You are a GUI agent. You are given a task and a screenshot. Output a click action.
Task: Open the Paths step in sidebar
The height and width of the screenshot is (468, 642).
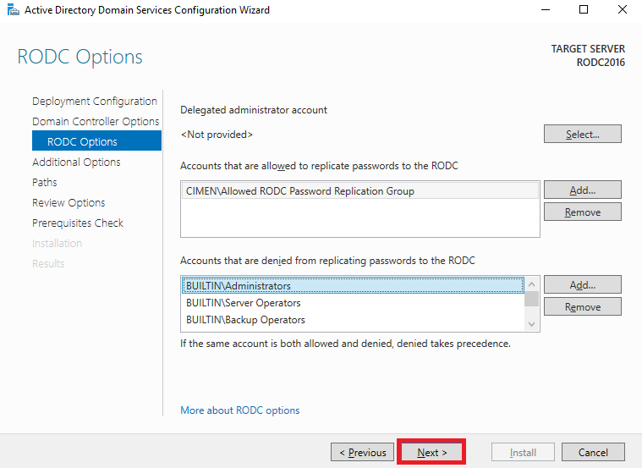tap(45, 182)
